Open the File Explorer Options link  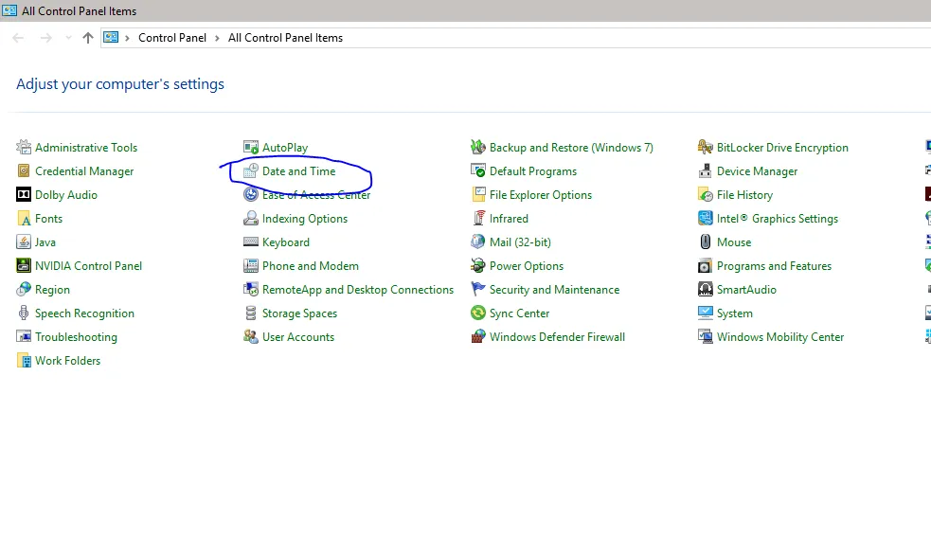click(x=541, y=195)
